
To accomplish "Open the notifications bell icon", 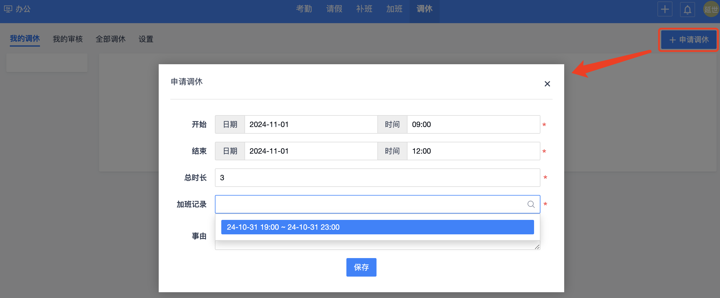I will click(687, 10).
